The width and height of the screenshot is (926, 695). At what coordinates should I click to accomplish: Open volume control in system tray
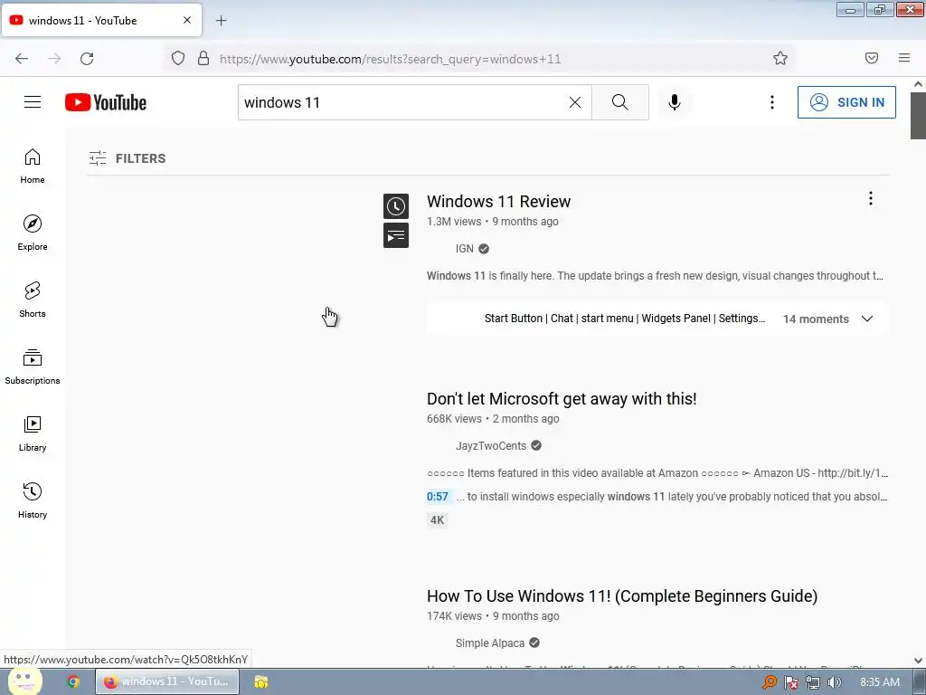point(835,682)
